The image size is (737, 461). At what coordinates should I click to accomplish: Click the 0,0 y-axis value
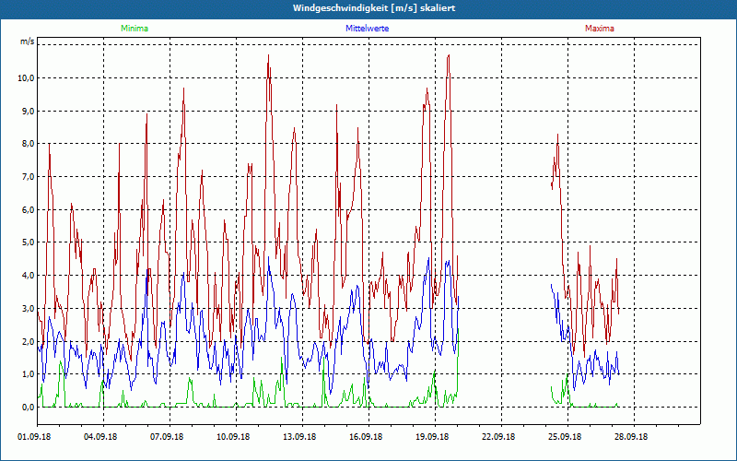28,408
